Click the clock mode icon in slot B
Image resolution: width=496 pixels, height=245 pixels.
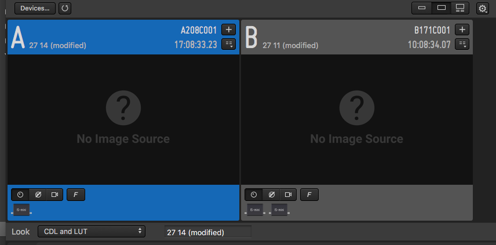coord(254,195)
